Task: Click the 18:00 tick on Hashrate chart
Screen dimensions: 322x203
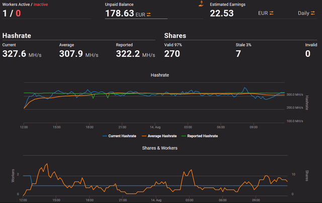Action: coord(90,127)
